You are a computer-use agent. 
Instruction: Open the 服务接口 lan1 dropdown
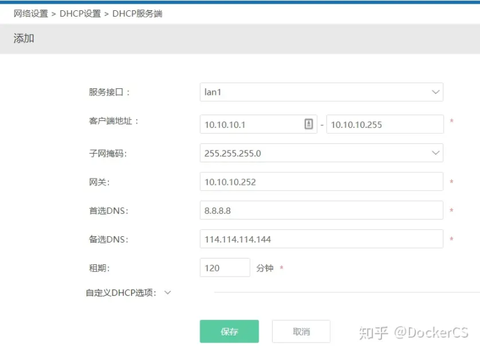coord(321,92)
